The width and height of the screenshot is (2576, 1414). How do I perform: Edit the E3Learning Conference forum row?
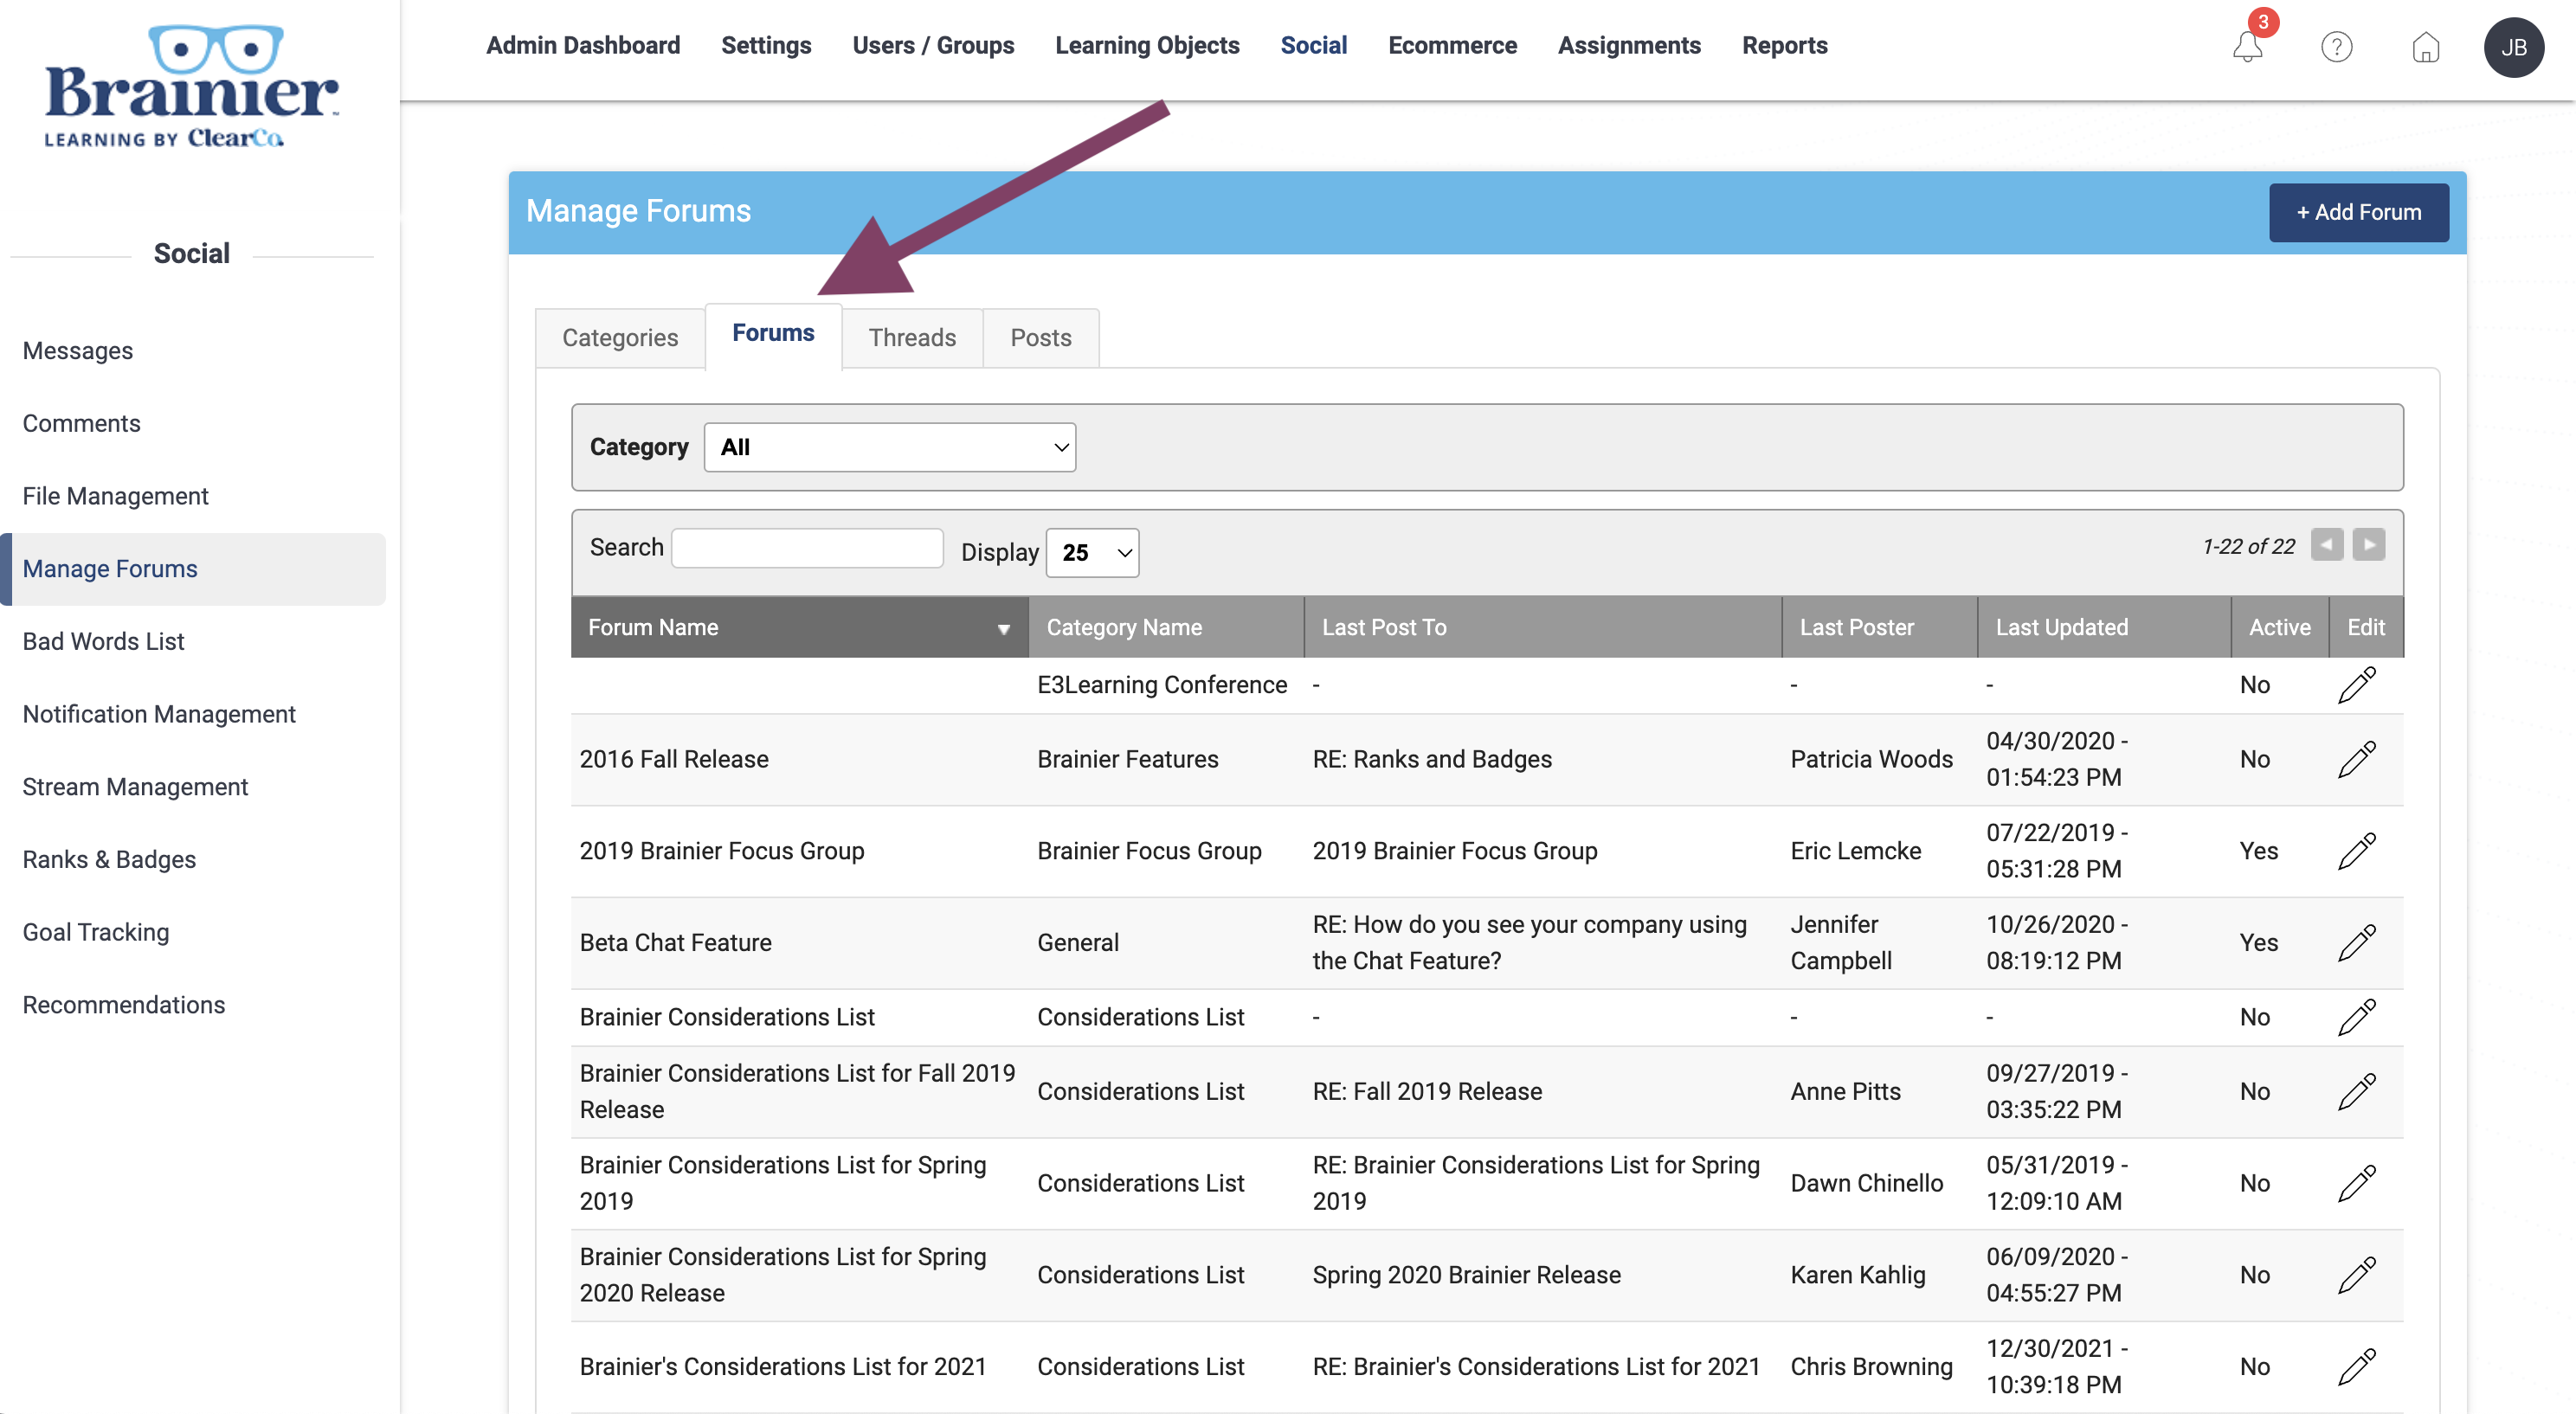coord(2356,685)
